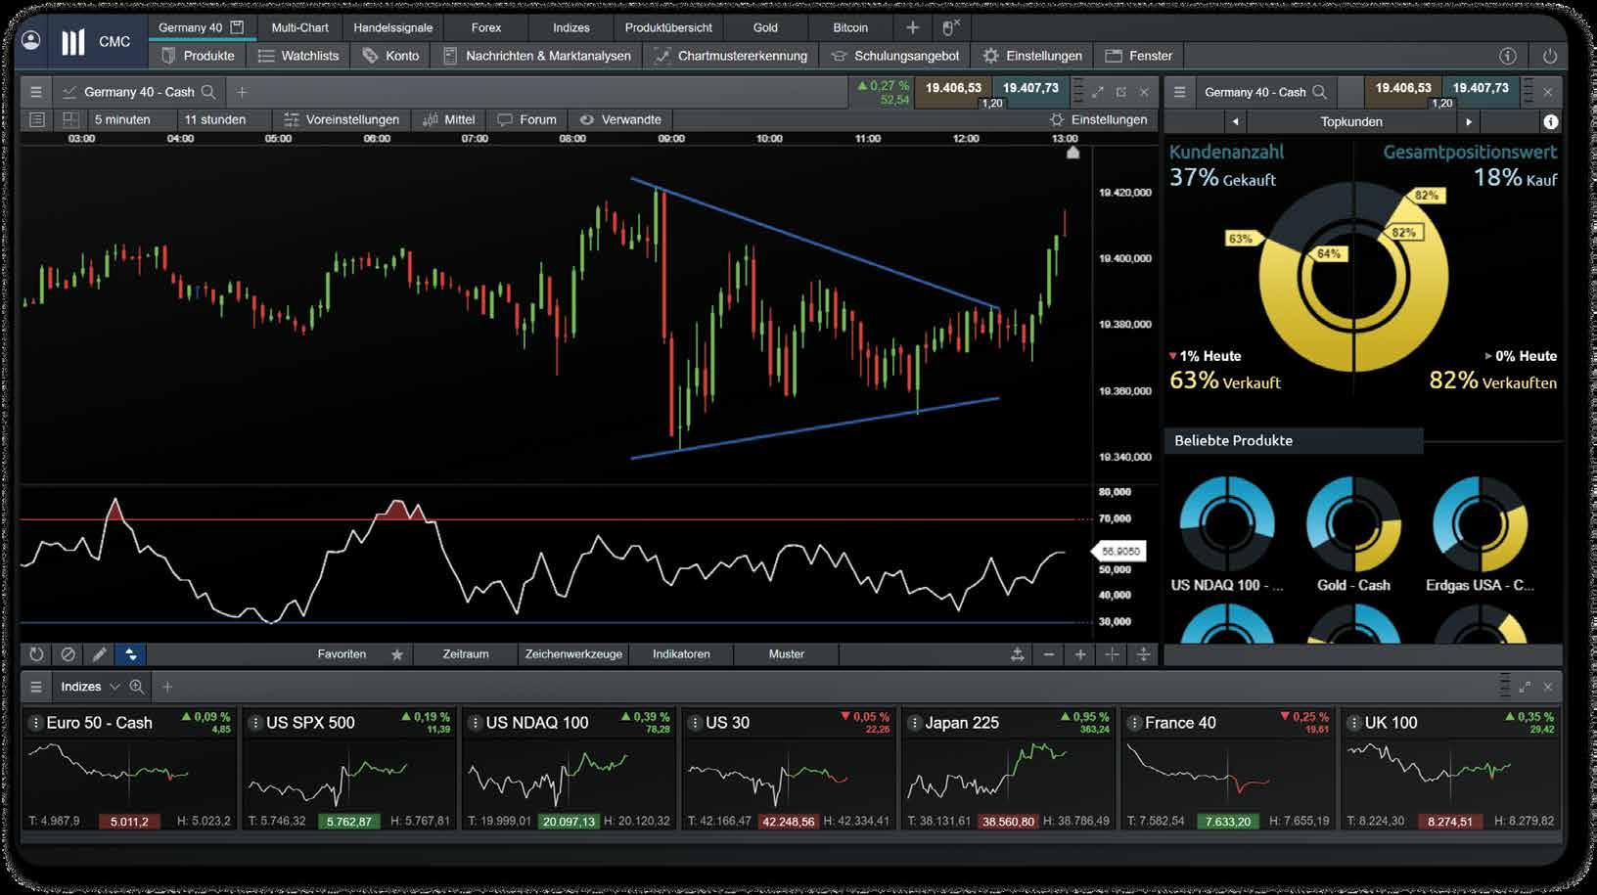
Task: Open the Japan 225 tile options
Action: click(x=914, y=723)
